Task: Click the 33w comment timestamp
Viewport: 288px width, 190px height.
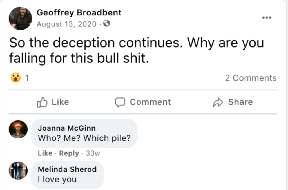Action: 93,153
